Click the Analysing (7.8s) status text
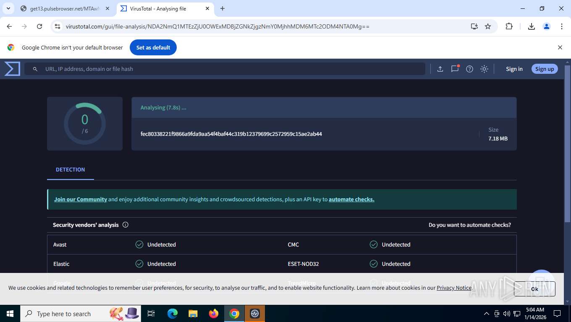Image resolution: width=571 pixels, height=322 pixels. click(163, 107)
